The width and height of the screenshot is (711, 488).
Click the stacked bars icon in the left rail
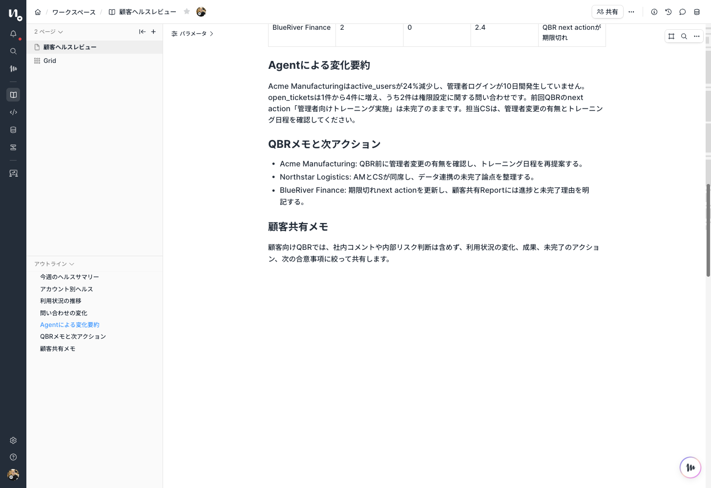tap(13, 147)
